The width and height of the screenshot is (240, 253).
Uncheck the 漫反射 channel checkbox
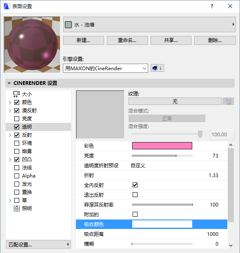[17, 111]
